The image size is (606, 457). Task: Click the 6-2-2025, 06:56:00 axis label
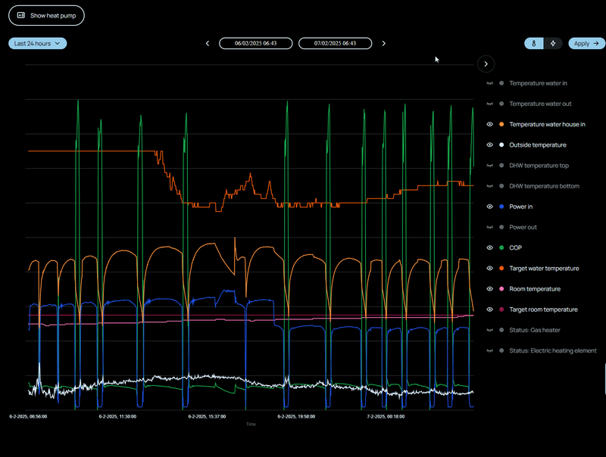pyautogui.click(x=28, y=416)
